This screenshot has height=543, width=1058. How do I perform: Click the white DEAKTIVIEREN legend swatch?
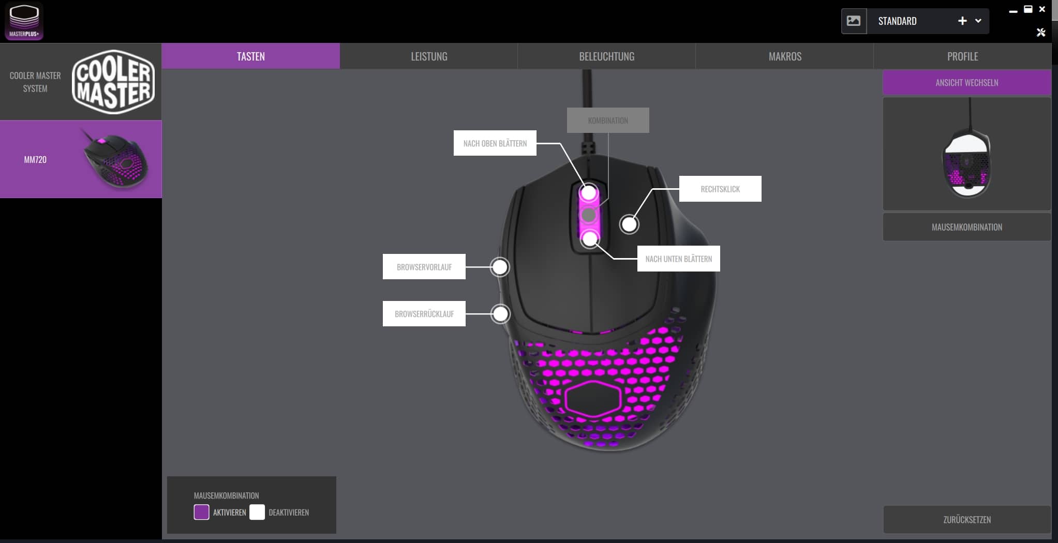pos(257,512)
